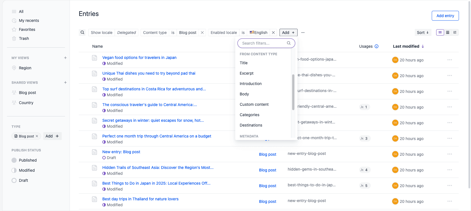
Task: Focus the Search filters input field
Action: pyautogui.click(x=266, y=43)
